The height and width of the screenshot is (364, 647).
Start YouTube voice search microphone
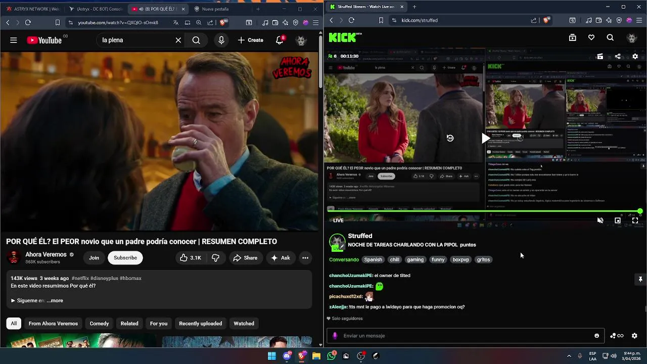click(221, 40)
